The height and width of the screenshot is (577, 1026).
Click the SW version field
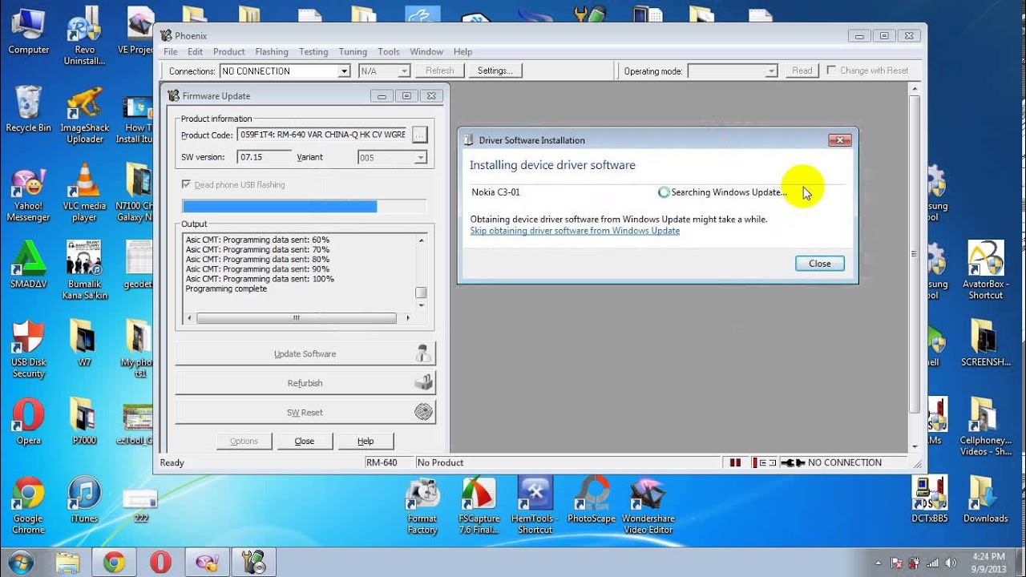tap(264, 158)
